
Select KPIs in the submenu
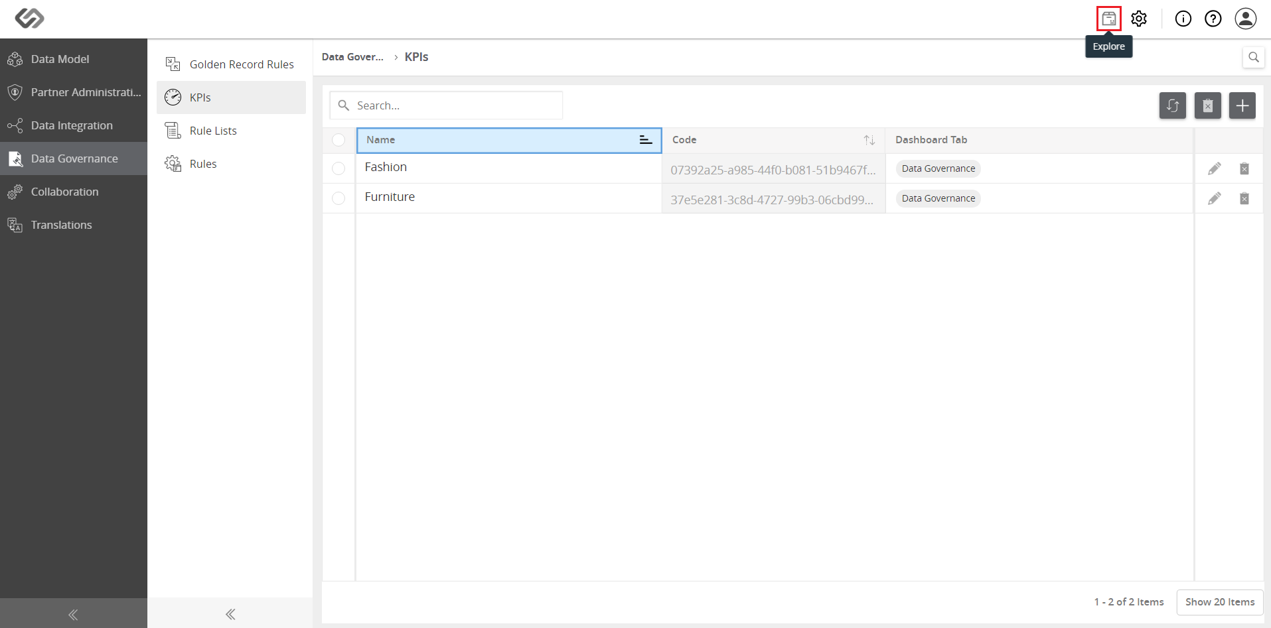pos(231,97)
